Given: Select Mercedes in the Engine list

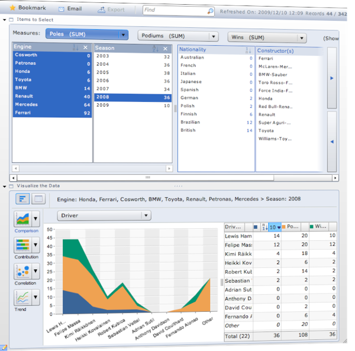Looking at the screenshot, I should coord(52,104).
